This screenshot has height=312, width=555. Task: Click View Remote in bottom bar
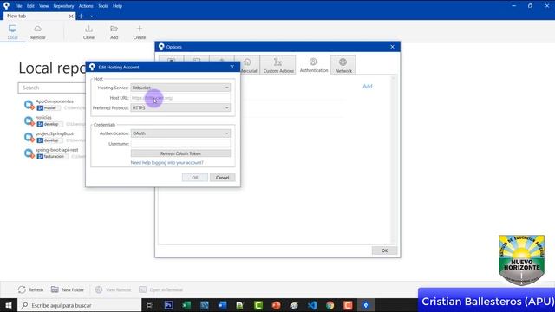pos(114,289)
